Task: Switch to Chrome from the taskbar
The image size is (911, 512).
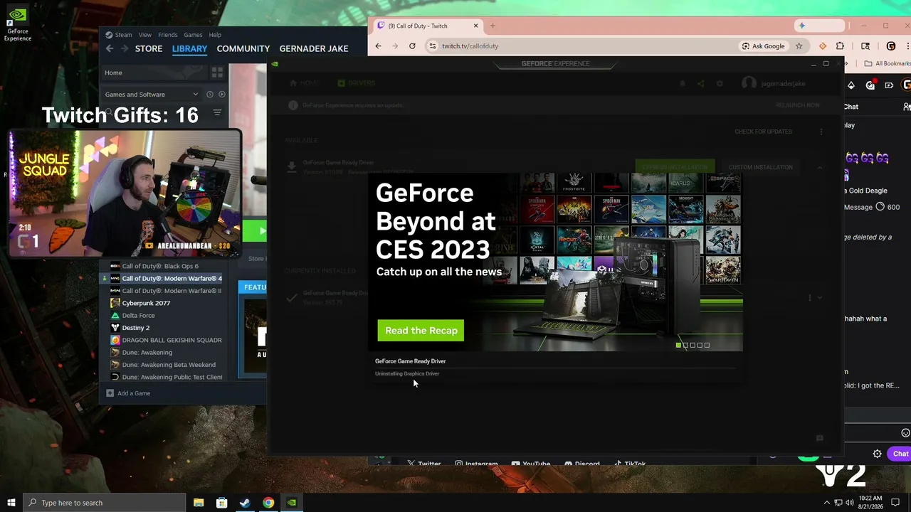Action: point(268,503)
